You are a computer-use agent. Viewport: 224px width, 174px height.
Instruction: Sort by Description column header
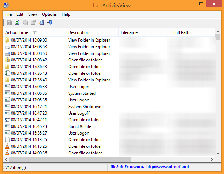[x=92, y=32]
